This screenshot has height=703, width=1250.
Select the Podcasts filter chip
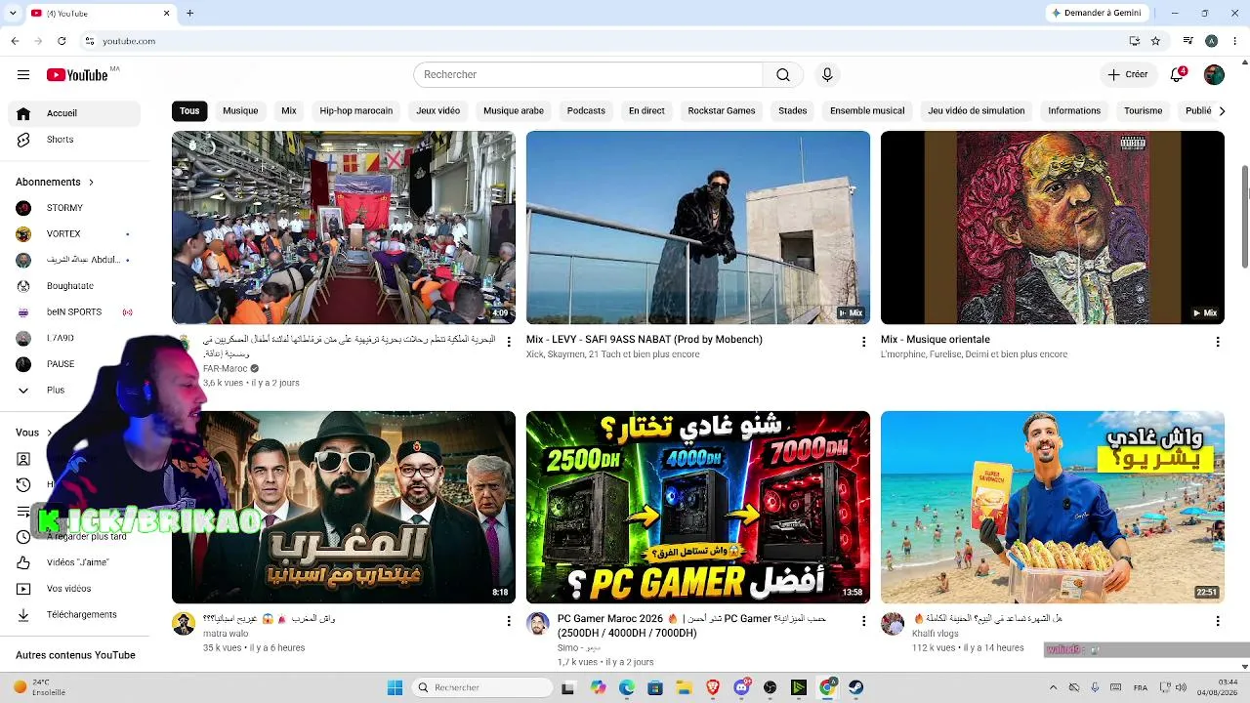(x=586, y=111)
